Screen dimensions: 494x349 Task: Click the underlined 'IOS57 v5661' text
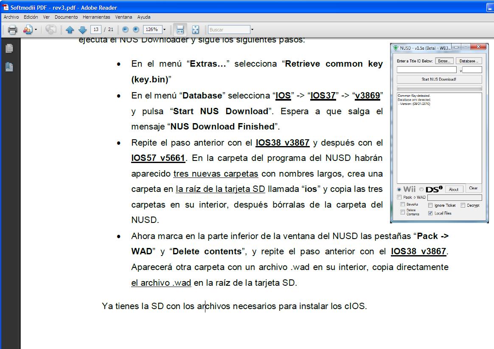pos(158,158)
